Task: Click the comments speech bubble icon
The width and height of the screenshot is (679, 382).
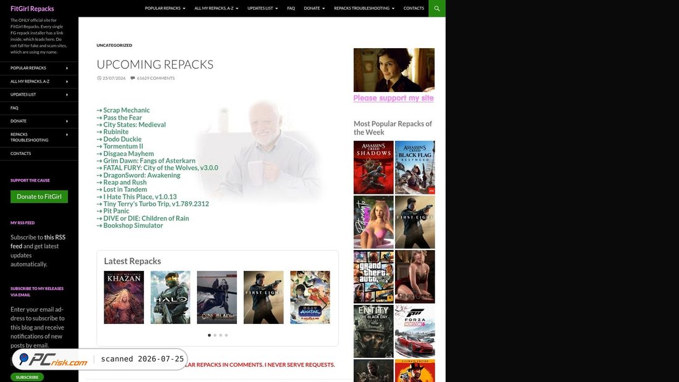Action: 133,78
